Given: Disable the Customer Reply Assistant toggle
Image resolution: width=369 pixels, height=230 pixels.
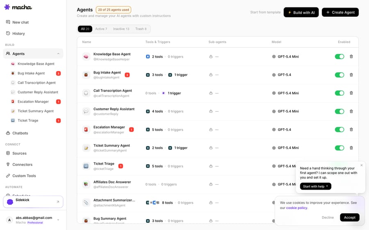Looking at the screenshot, I should click(339, 112).
